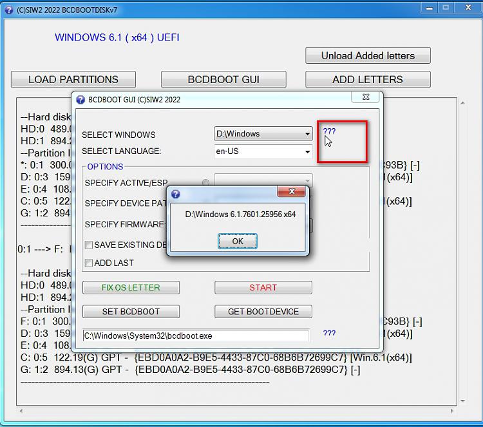Image resolution: width=483 pixels, height=427 pixels.
Task: Click the left arrow of horizontal scrollbar
Action: (x=21, y=411)
